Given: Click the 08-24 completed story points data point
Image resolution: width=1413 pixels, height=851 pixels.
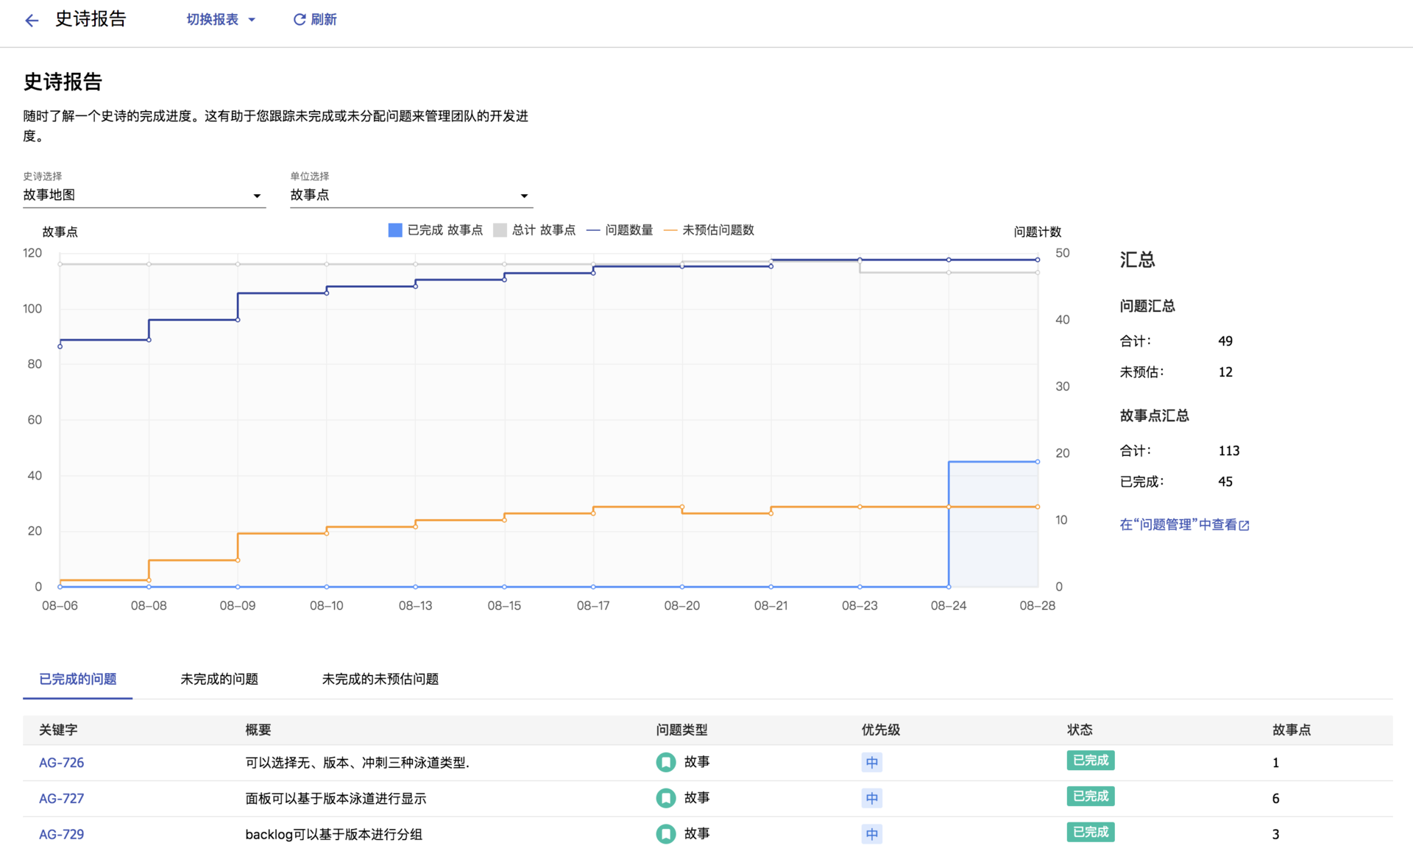Looking at the screenshot, I should [x=949, y=587].
